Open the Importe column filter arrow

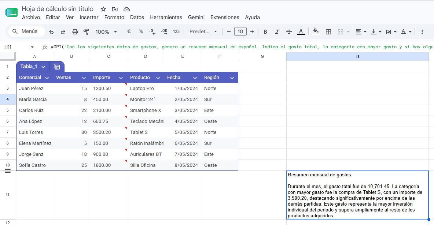[121, 78]
